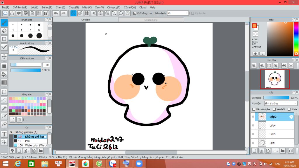Enable vanishing point snap
Screen dimensions: 299x168
(x=94, y=13)
